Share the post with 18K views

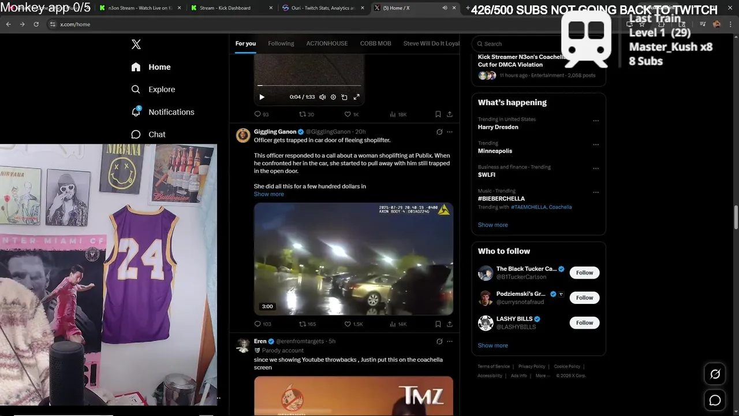pyautogui.click(x=449, y=114)
